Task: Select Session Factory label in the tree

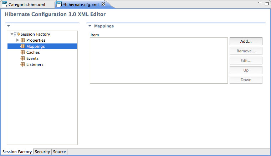Action: [x=35, y=34]
